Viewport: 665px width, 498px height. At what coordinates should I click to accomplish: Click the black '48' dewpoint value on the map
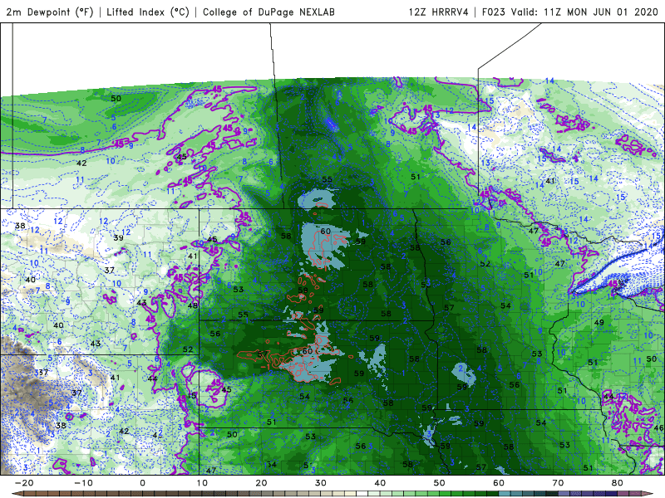point(193,305)
